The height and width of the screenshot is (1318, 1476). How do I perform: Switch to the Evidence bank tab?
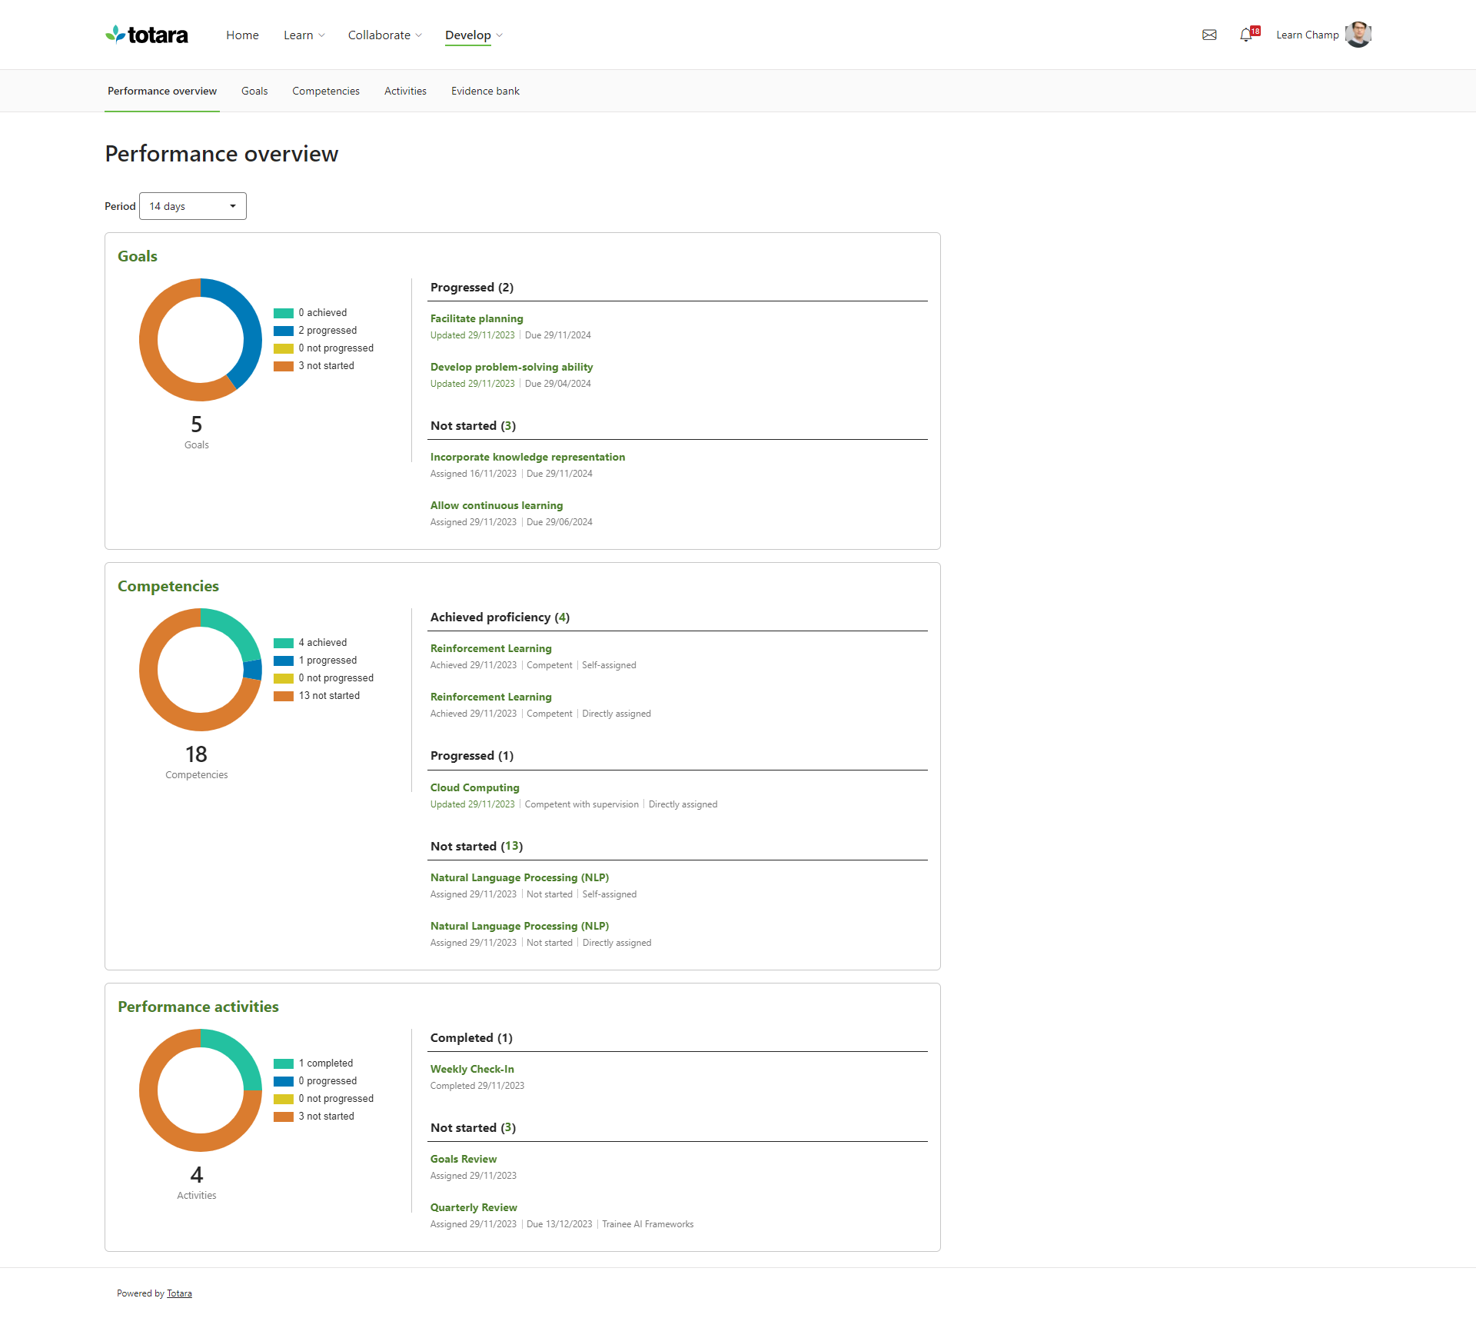pyautogui.click(x=485, y=91)
